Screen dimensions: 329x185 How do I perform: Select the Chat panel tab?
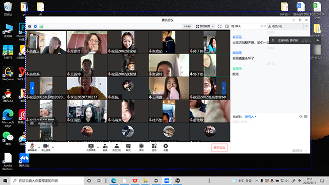pyautogui.click(x=236, y=26)
